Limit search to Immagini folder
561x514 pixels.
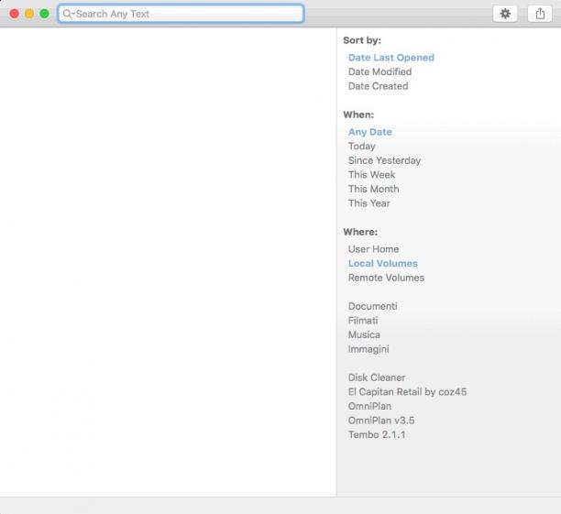[x=368, y=349]
